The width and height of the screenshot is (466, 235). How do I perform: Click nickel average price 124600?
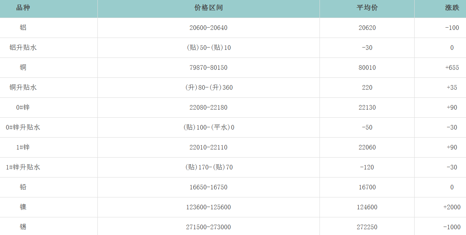(367, 207)
